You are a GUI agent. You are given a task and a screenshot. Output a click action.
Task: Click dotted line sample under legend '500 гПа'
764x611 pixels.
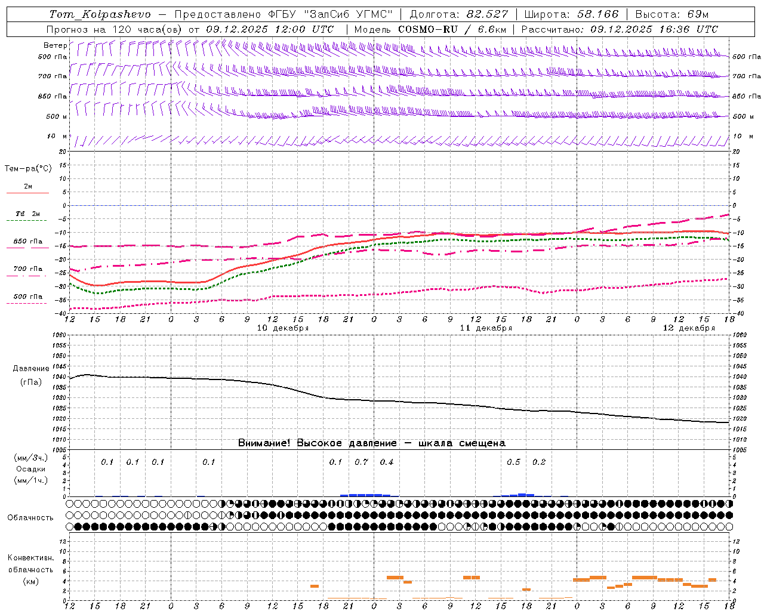[27, 303]
